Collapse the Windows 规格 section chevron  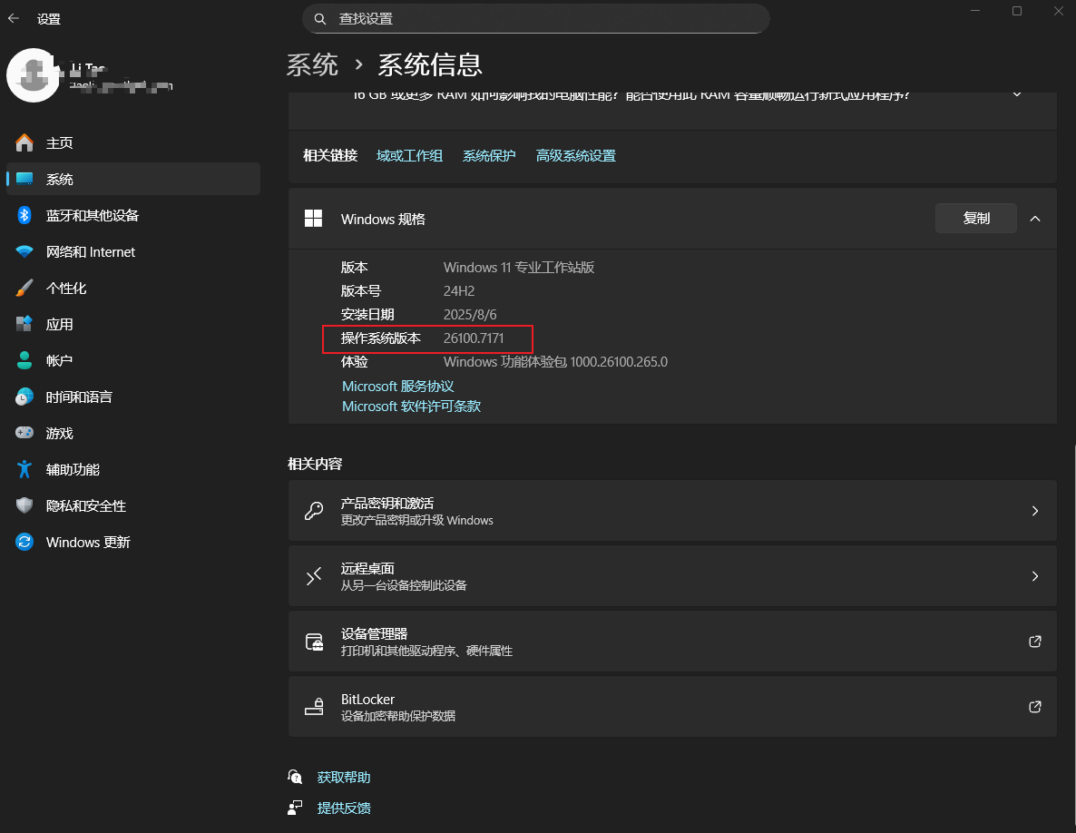pos(1035,218)
